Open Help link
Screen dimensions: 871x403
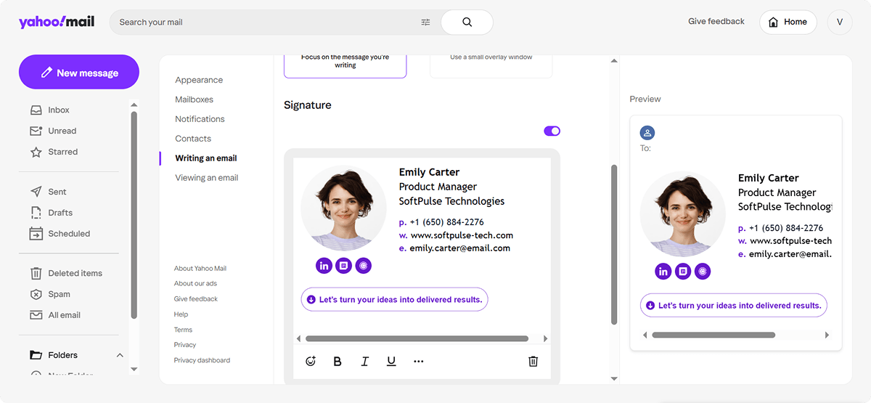point(181,314)
